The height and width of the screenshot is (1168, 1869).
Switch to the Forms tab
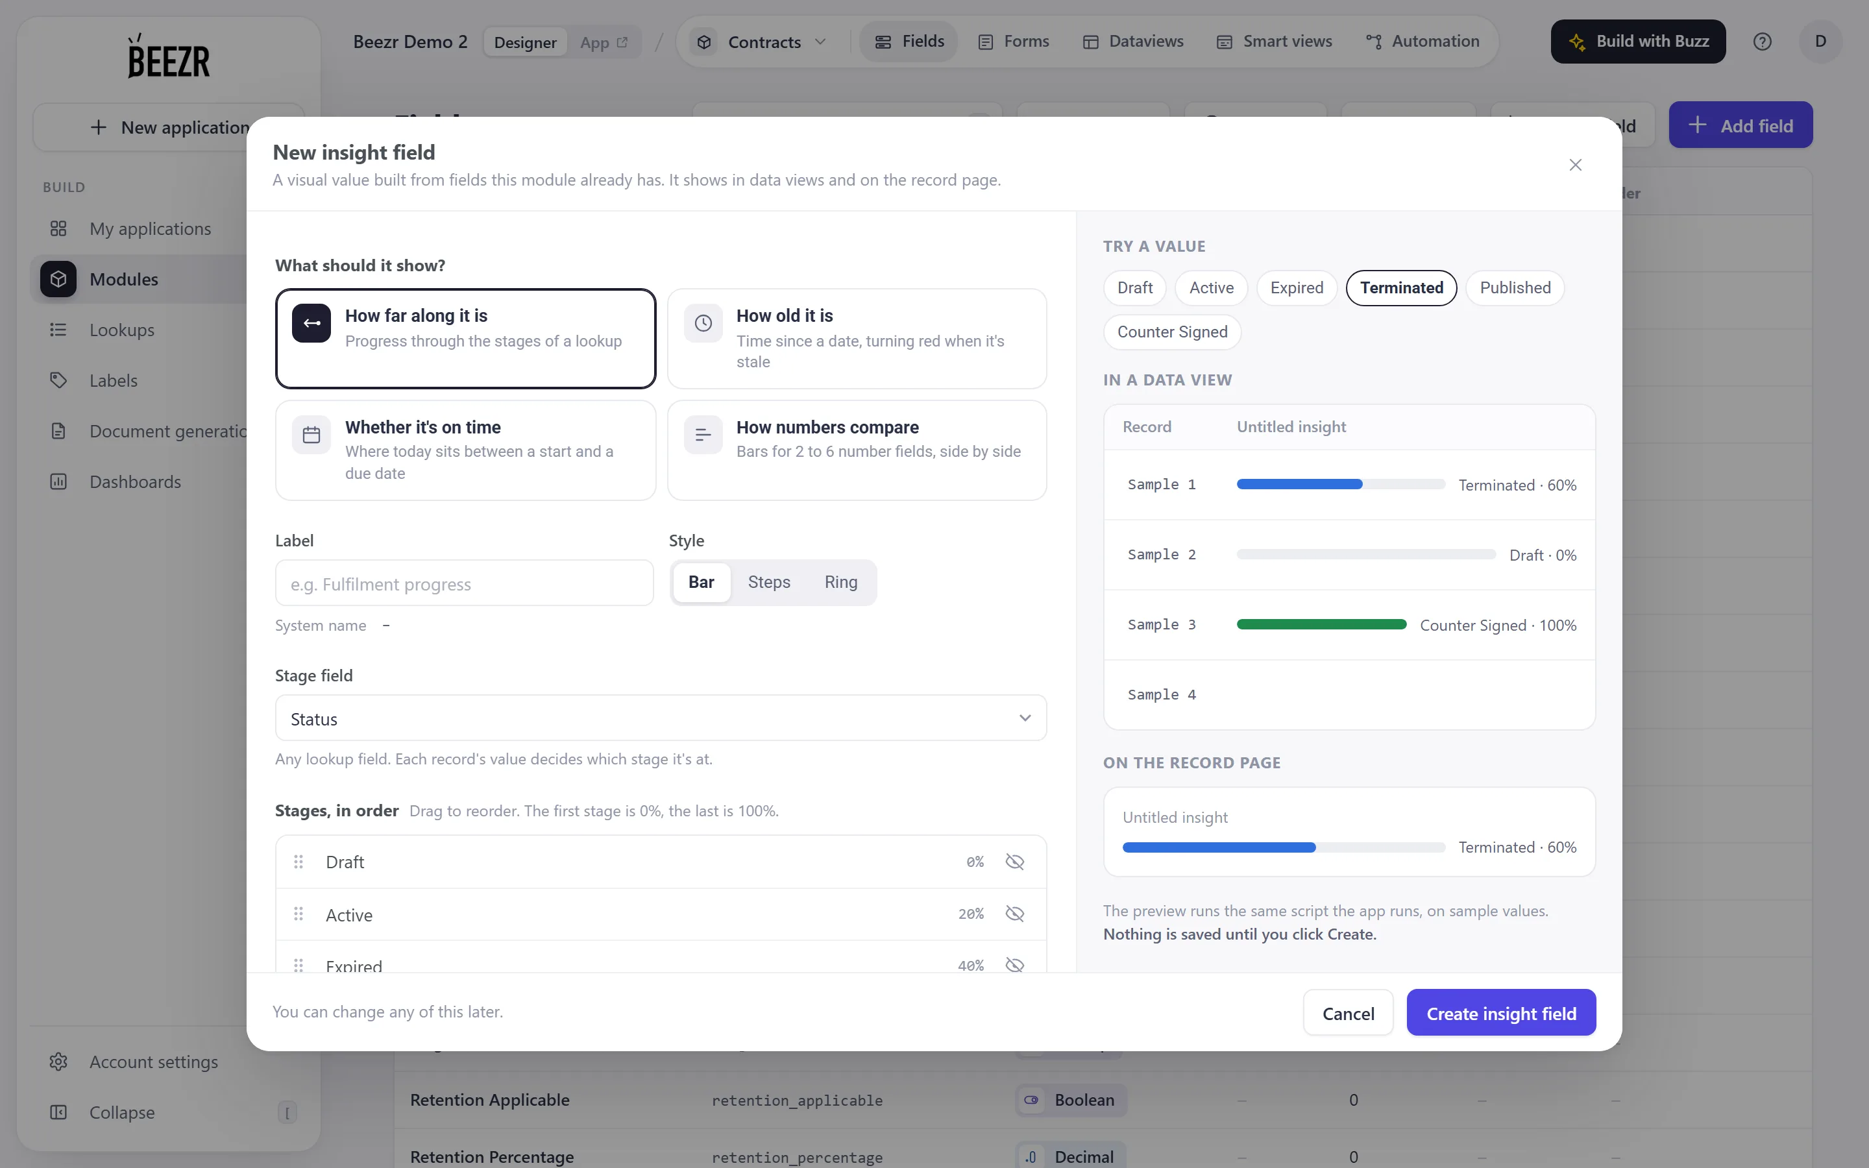[1013, 42]
